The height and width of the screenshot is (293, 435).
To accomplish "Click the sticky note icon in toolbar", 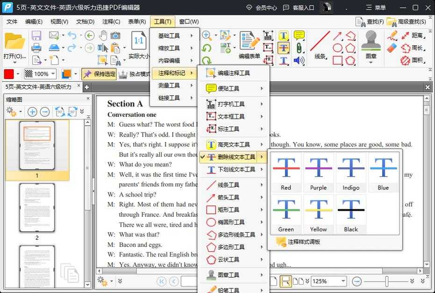I will (299, 36).
